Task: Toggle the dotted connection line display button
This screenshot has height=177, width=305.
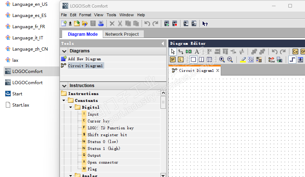Action: [x=292, y=59]
